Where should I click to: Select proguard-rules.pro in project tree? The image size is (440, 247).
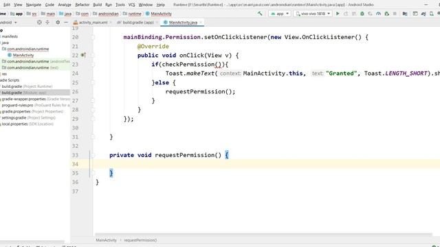35,105
